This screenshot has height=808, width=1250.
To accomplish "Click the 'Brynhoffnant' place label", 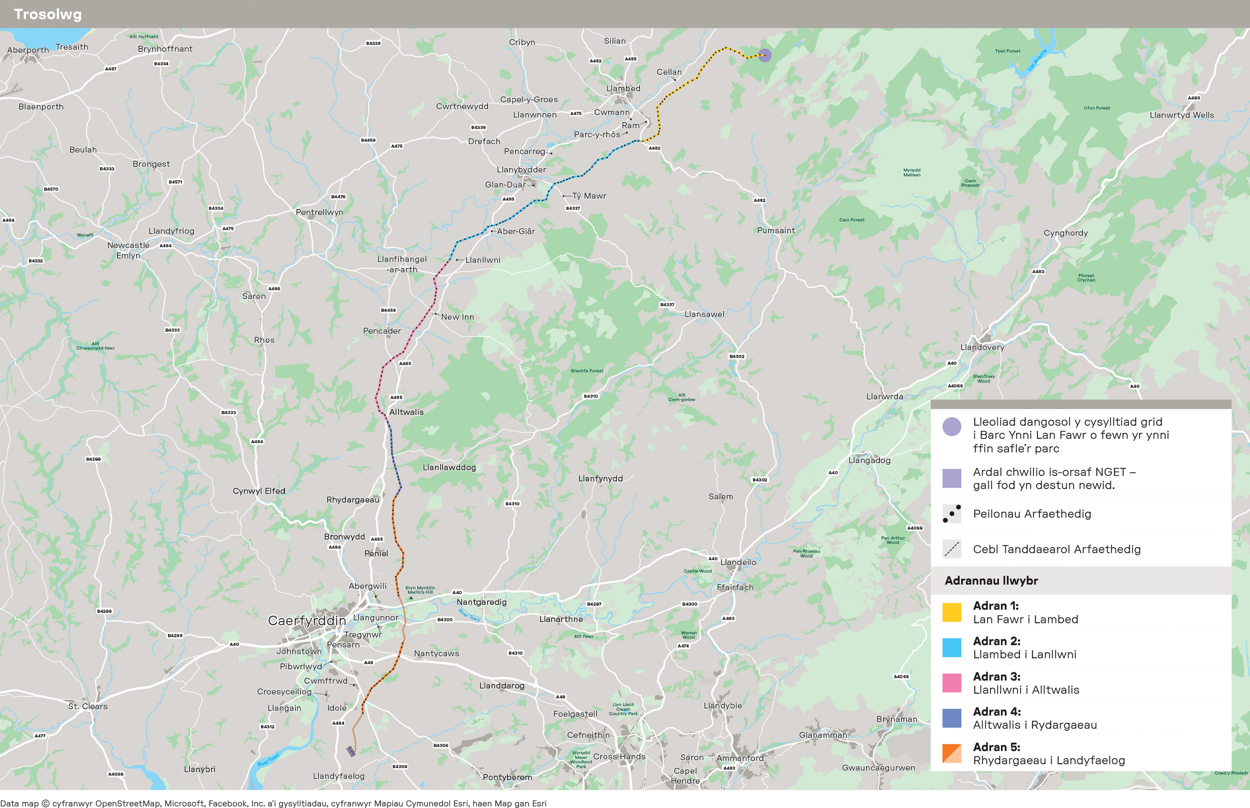I will coord(164,49).
